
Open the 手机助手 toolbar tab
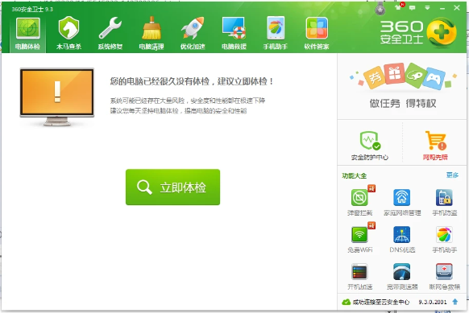[x=275, y=34]
